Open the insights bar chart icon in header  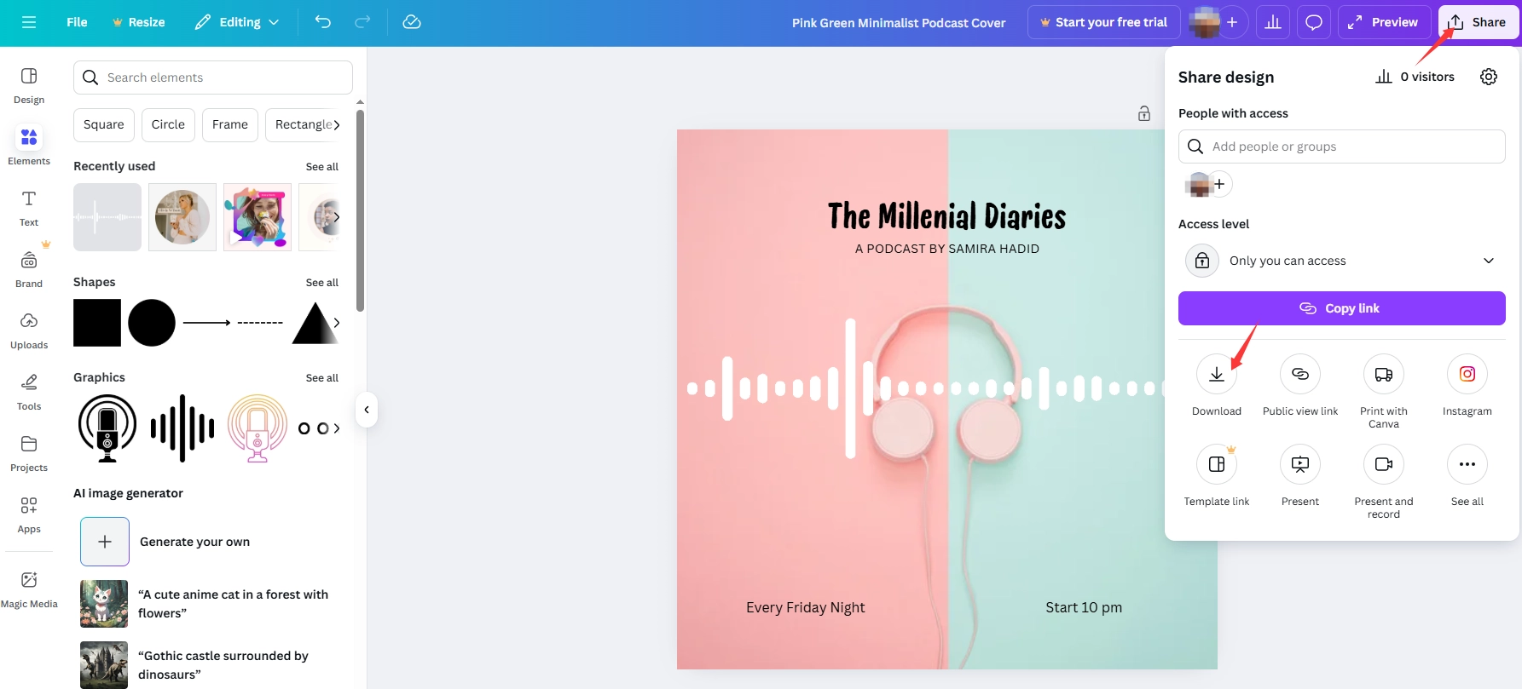pyautogui.click(x=1273, y=22)
